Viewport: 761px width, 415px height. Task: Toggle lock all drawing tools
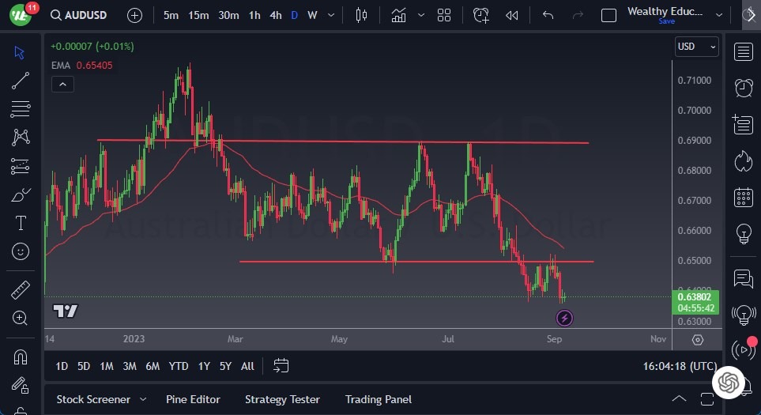tap(21, 386)
